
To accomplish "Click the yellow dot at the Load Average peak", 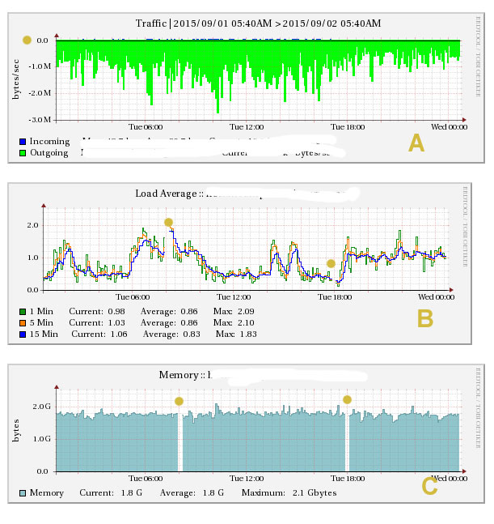I will coord(168,223).
